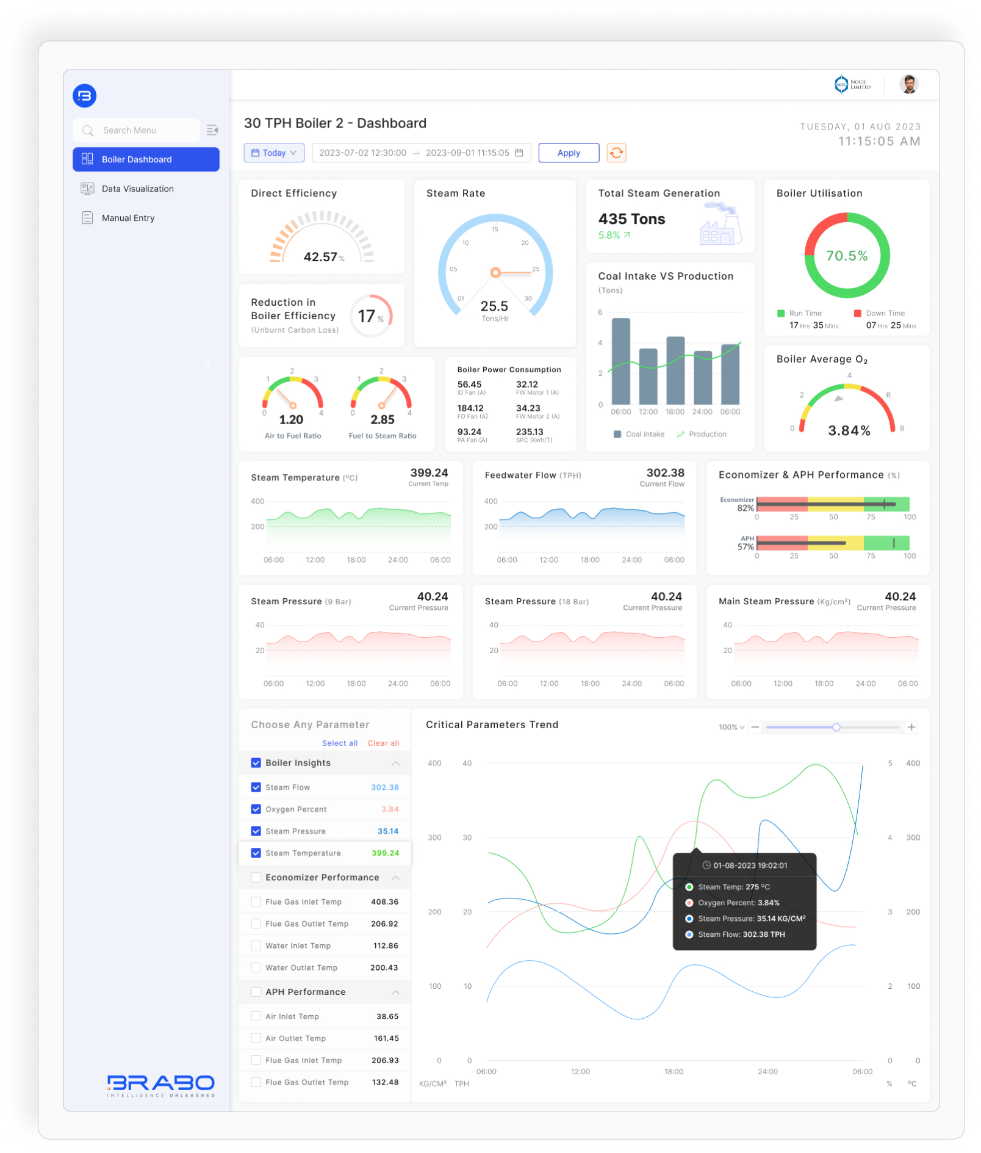Open the 100% zoom level dropdown
981x1153 pixels.
(731, 727)
